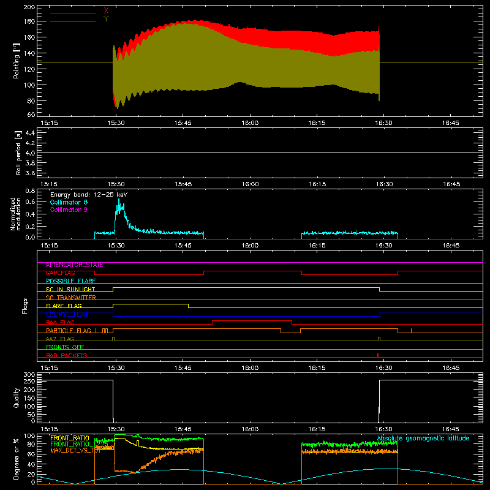Screen dimensions: 490x490
Task: Click the '0.8' tick on modulation axis
Action: click(30, 190)
